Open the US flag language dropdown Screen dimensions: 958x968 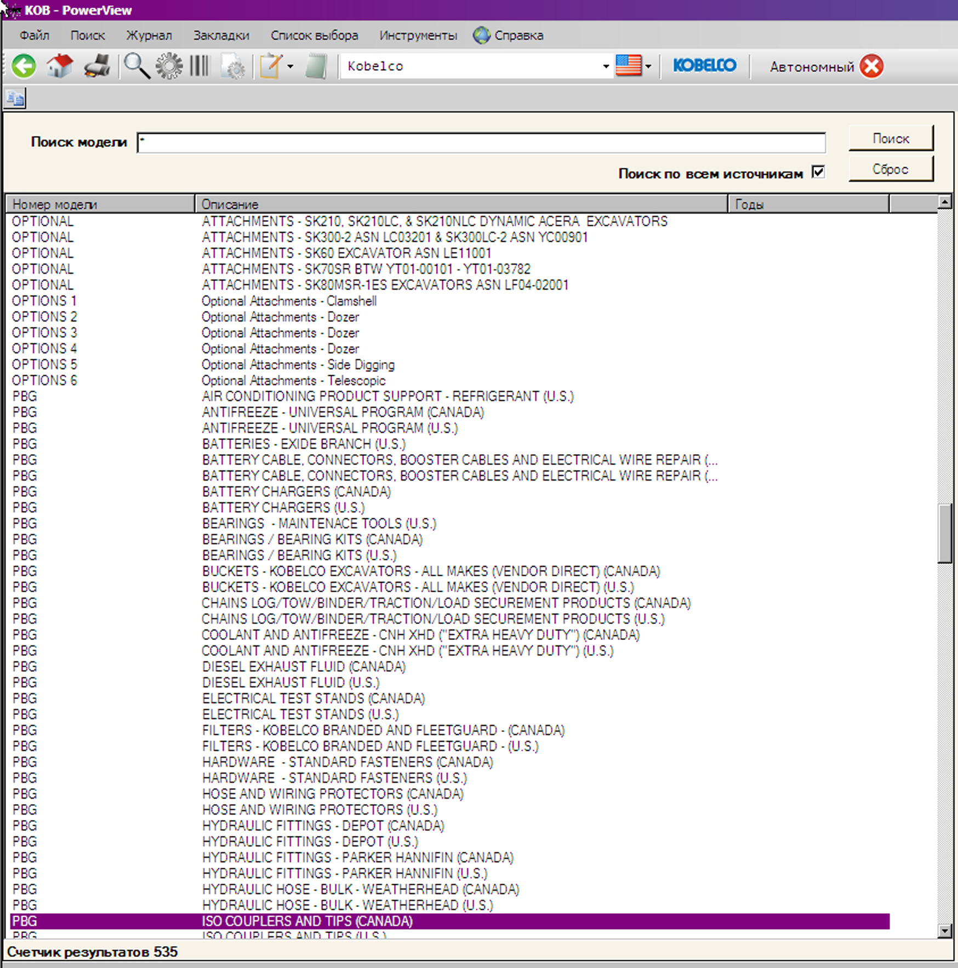(648, 66)
